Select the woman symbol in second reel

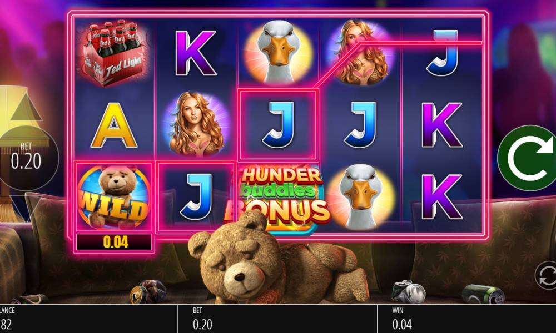pyautogui.click(x=196, y=124)
